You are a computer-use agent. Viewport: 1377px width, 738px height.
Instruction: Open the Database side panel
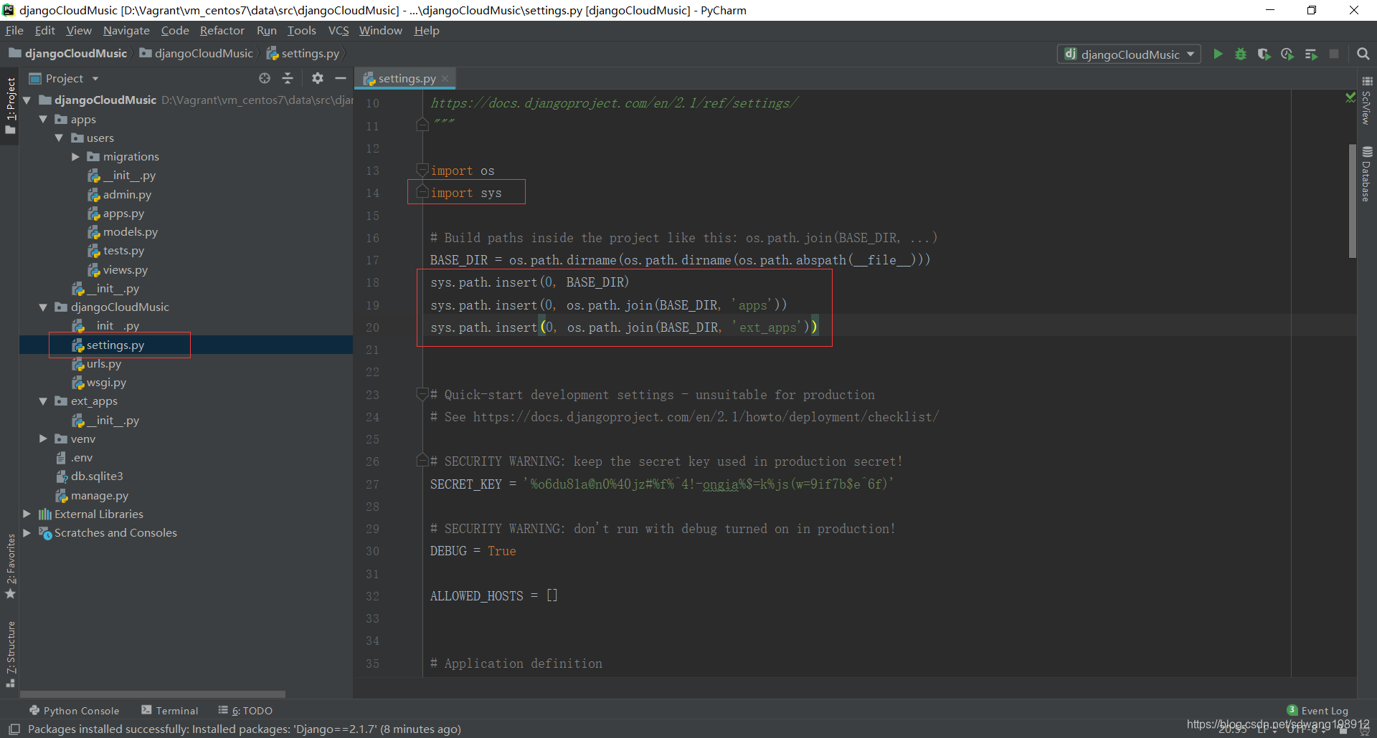pos(1367,174)
